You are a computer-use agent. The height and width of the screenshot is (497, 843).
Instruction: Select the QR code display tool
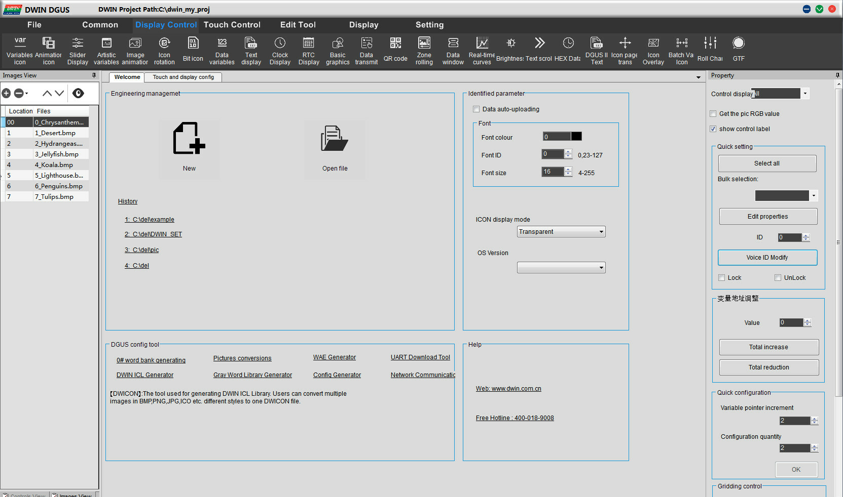(395, 50)
